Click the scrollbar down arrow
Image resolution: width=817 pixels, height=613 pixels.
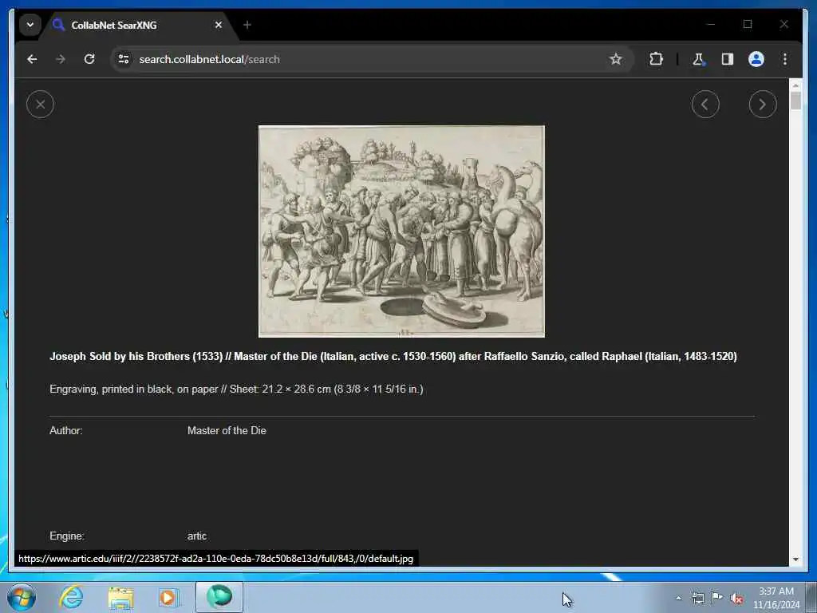(795, 560)
